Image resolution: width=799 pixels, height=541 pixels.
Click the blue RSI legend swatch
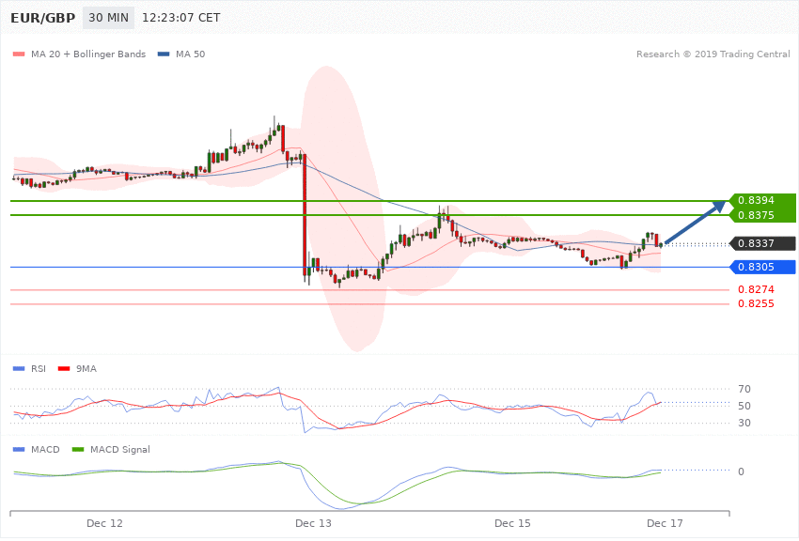click(x=19, y=368)
